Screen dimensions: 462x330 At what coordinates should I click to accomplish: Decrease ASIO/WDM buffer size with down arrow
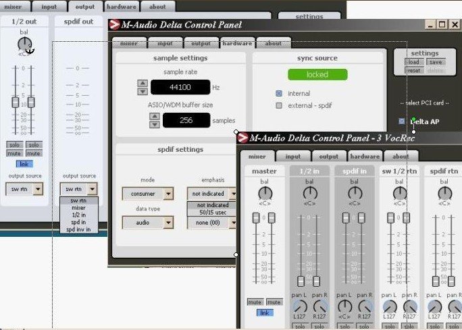[x=155, y=125]
